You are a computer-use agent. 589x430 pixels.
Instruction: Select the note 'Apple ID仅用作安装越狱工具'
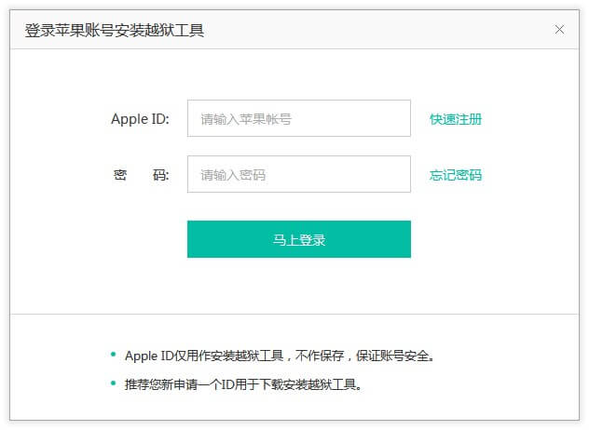click(x=204, y=356)
